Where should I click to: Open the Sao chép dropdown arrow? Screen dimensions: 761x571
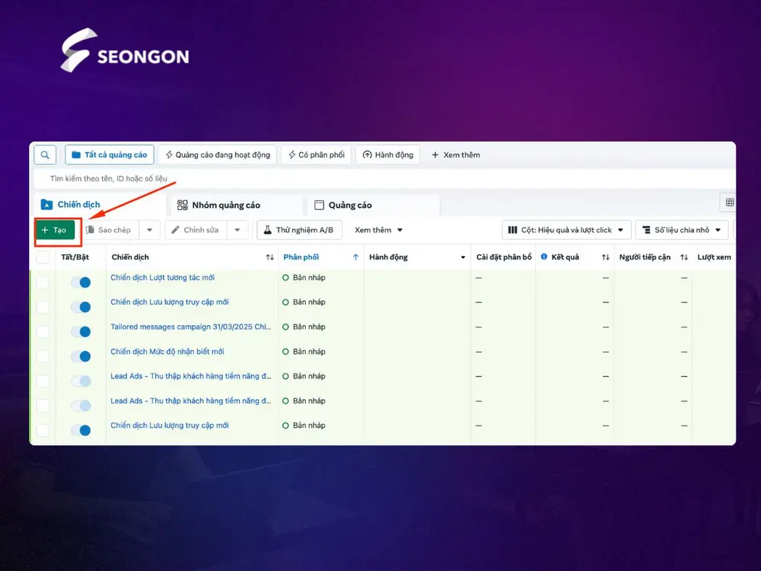click(x=149, y=230)
